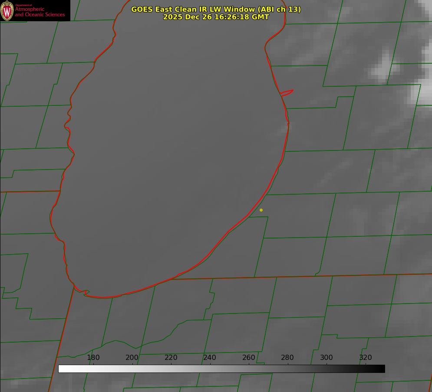Click the 260 colorbar tick label
The image size is (432, 392).
click(x=249, y=357)
